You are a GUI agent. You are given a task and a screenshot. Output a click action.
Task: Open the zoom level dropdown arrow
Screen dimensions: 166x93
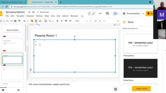[28, 21]
